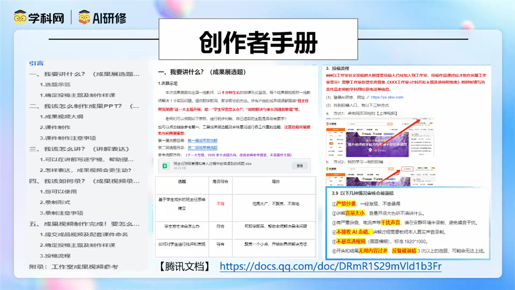Select 引言 in the outline
This screenshot has height=290, width=515.
click(x=36, y=63)
